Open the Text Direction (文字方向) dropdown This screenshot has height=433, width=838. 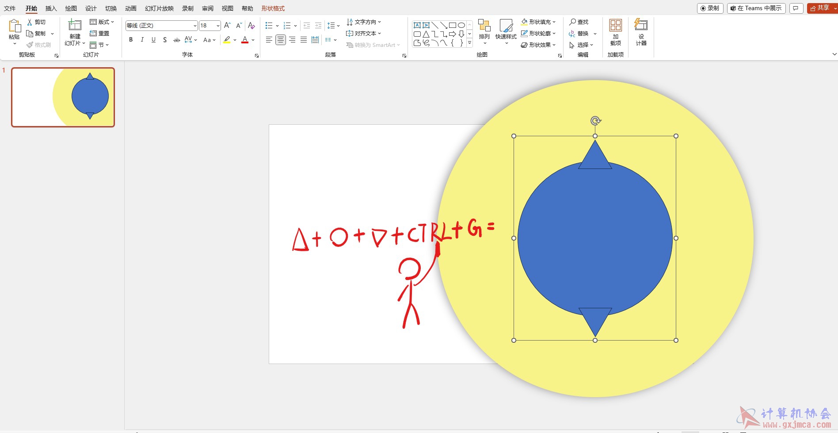coord(363,22)
